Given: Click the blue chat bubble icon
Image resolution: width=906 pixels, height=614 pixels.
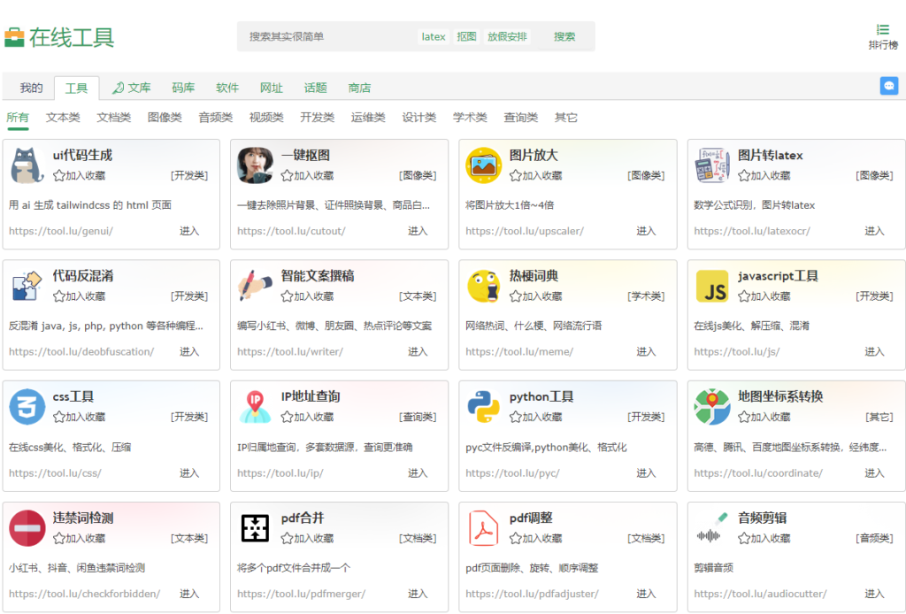Looking at the screenshot, I should (888, 86).
